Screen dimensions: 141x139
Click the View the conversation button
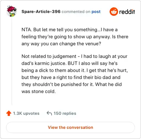click(70, 127)
